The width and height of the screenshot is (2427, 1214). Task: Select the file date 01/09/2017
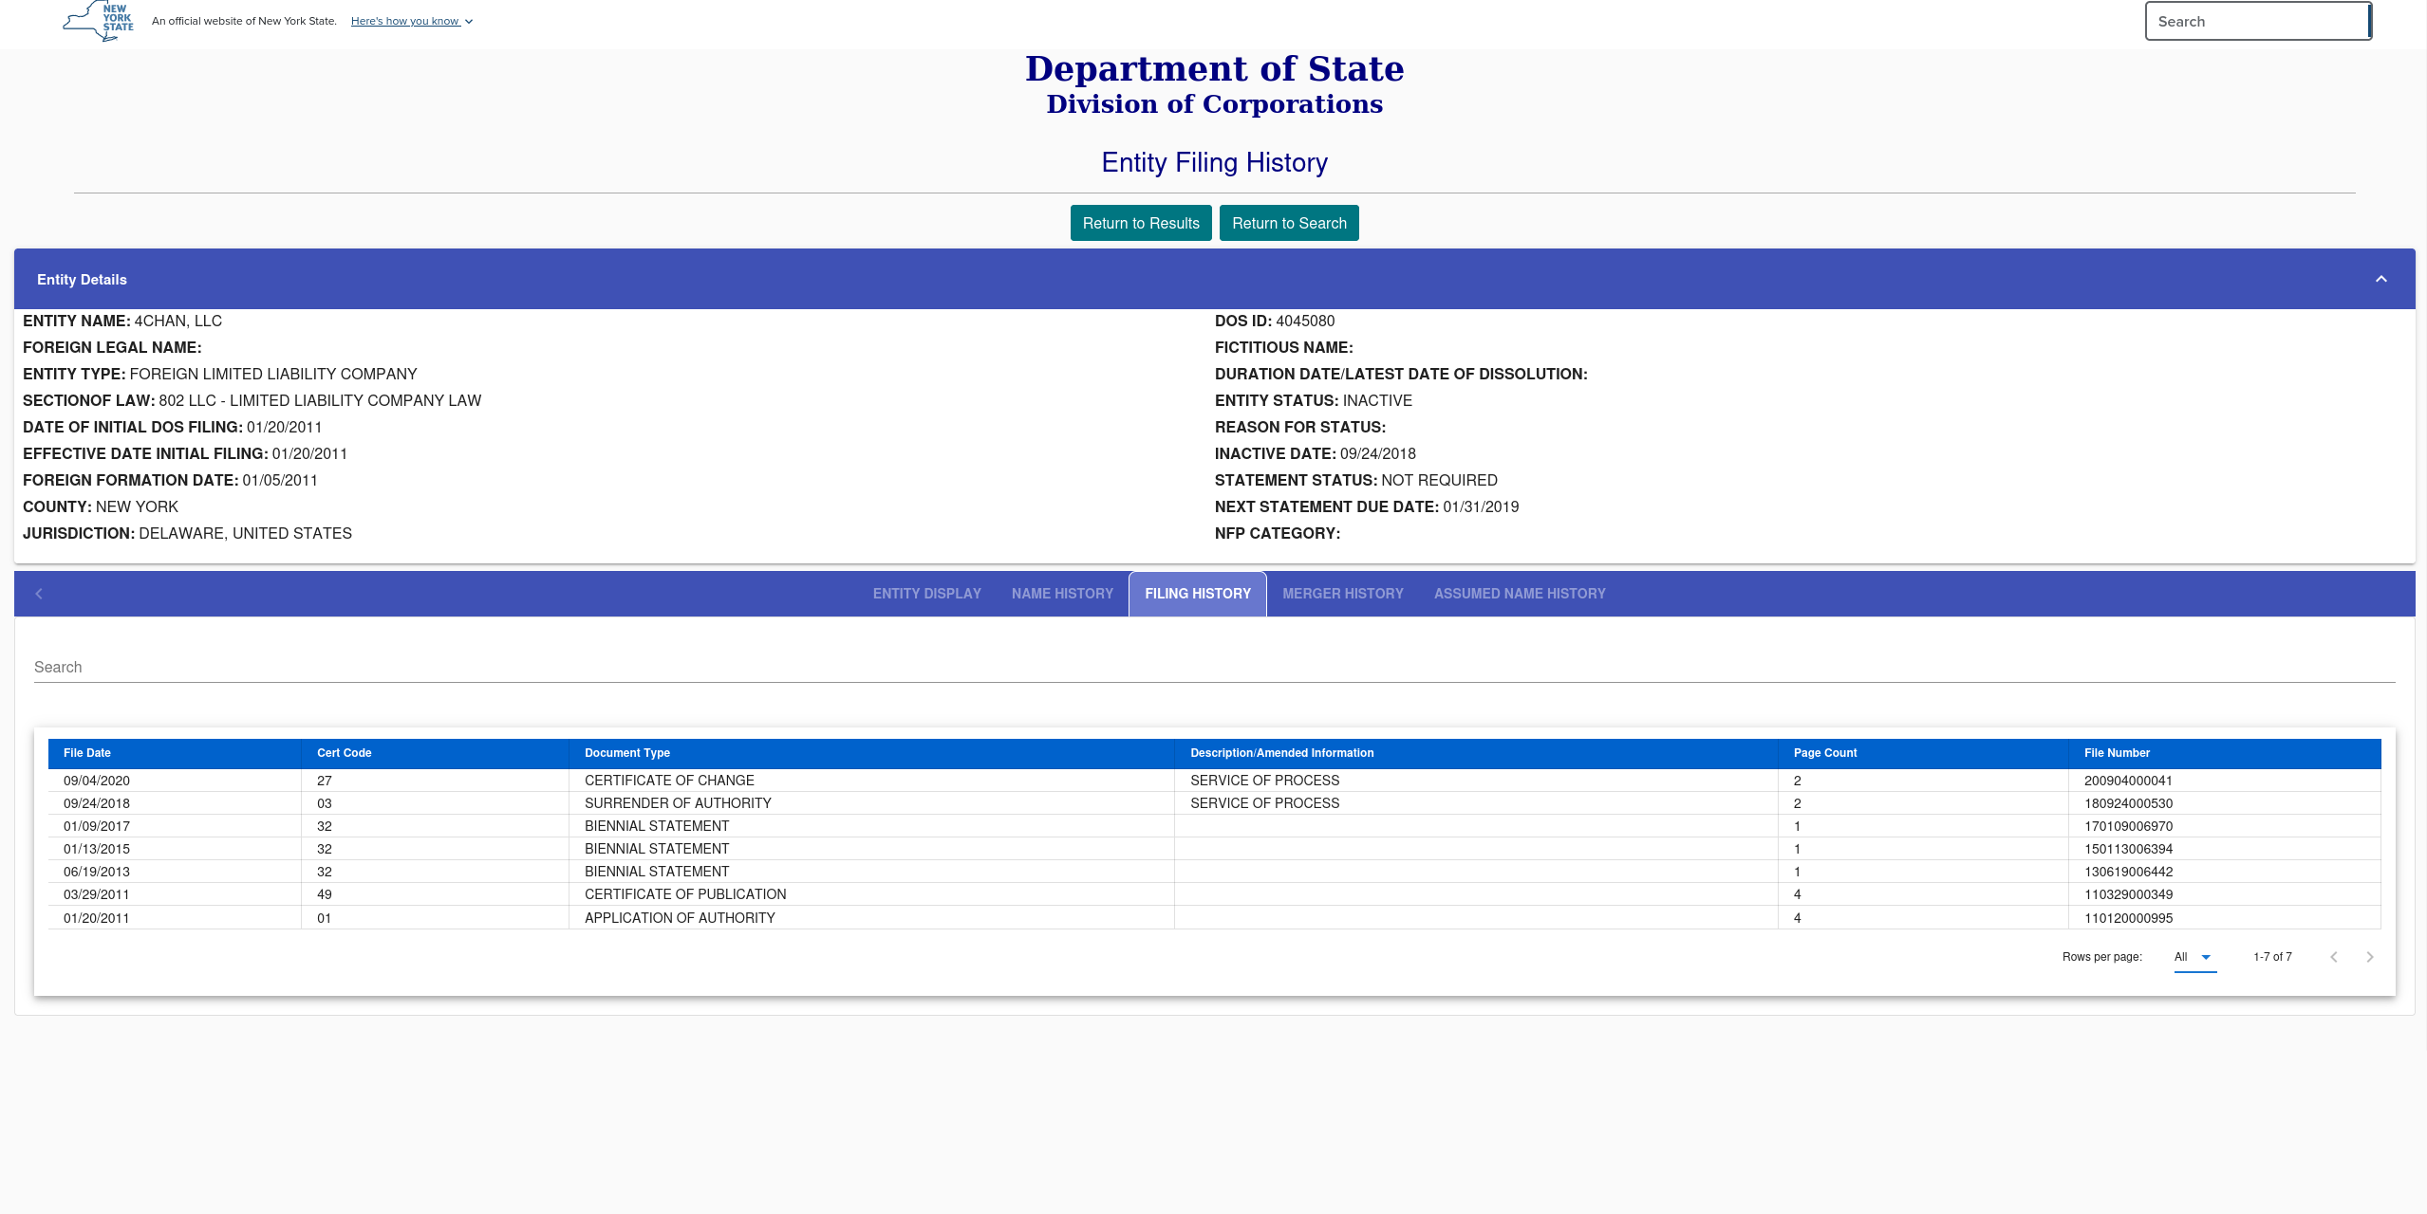[x=97, y=826]
